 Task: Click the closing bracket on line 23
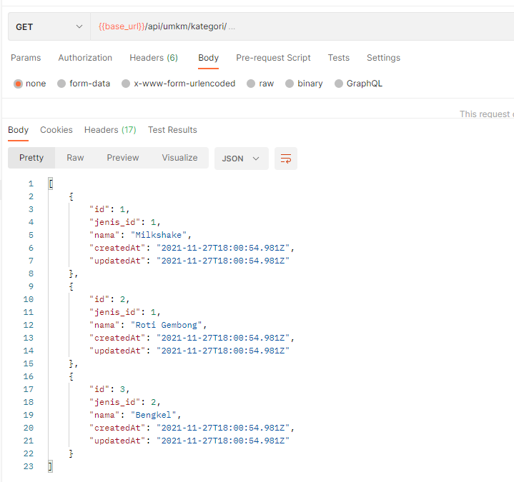tap(51, 466)
